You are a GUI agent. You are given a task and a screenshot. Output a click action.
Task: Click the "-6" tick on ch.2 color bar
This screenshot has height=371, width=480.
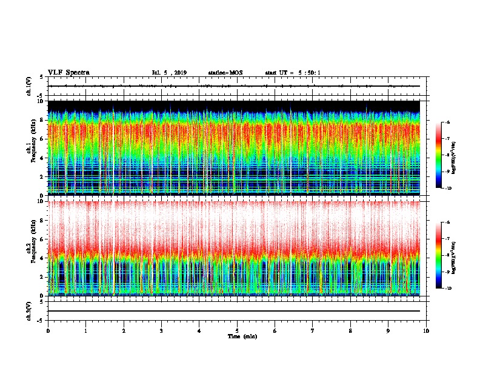click(x=447, y=222)
